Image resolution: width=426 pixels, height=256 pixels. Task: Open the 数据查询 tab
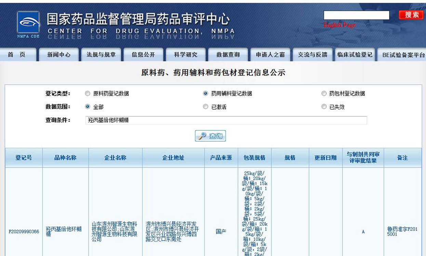pos(228,55)
